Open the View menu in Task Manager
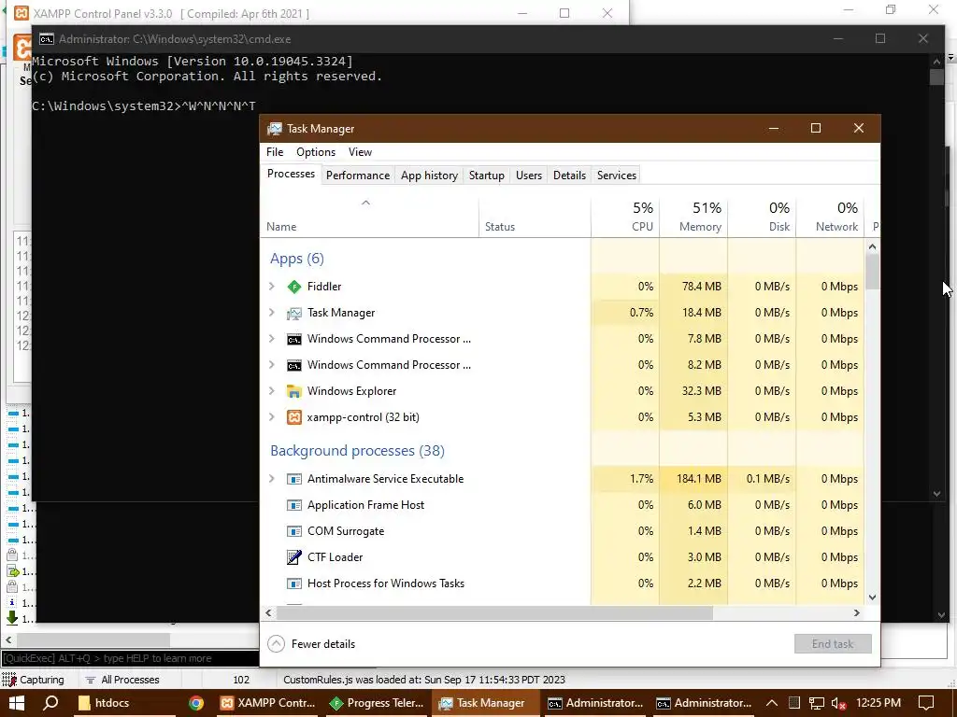Viewport: 957px width, 717px height. (360, 152)
